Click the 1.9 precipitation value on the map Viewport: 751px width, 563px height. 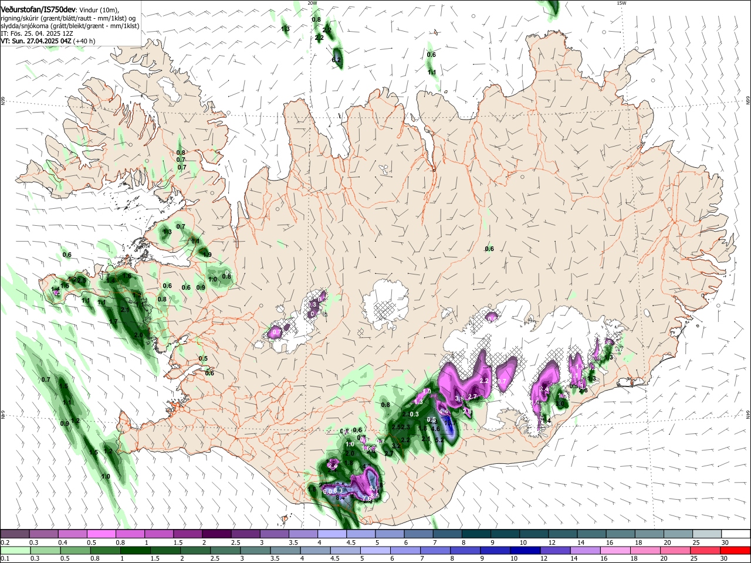[x=207, y=255]
